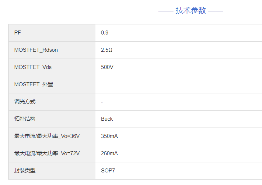Click the 最大电流/最大功率_Vo=36V label

[x=47, y=136]
